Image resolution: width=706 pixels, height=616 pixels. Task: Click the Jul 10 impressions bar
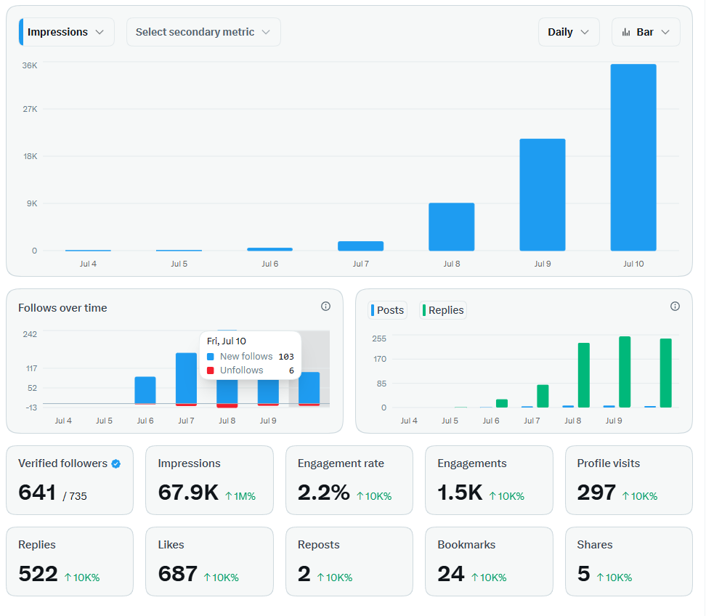(633, 157)
